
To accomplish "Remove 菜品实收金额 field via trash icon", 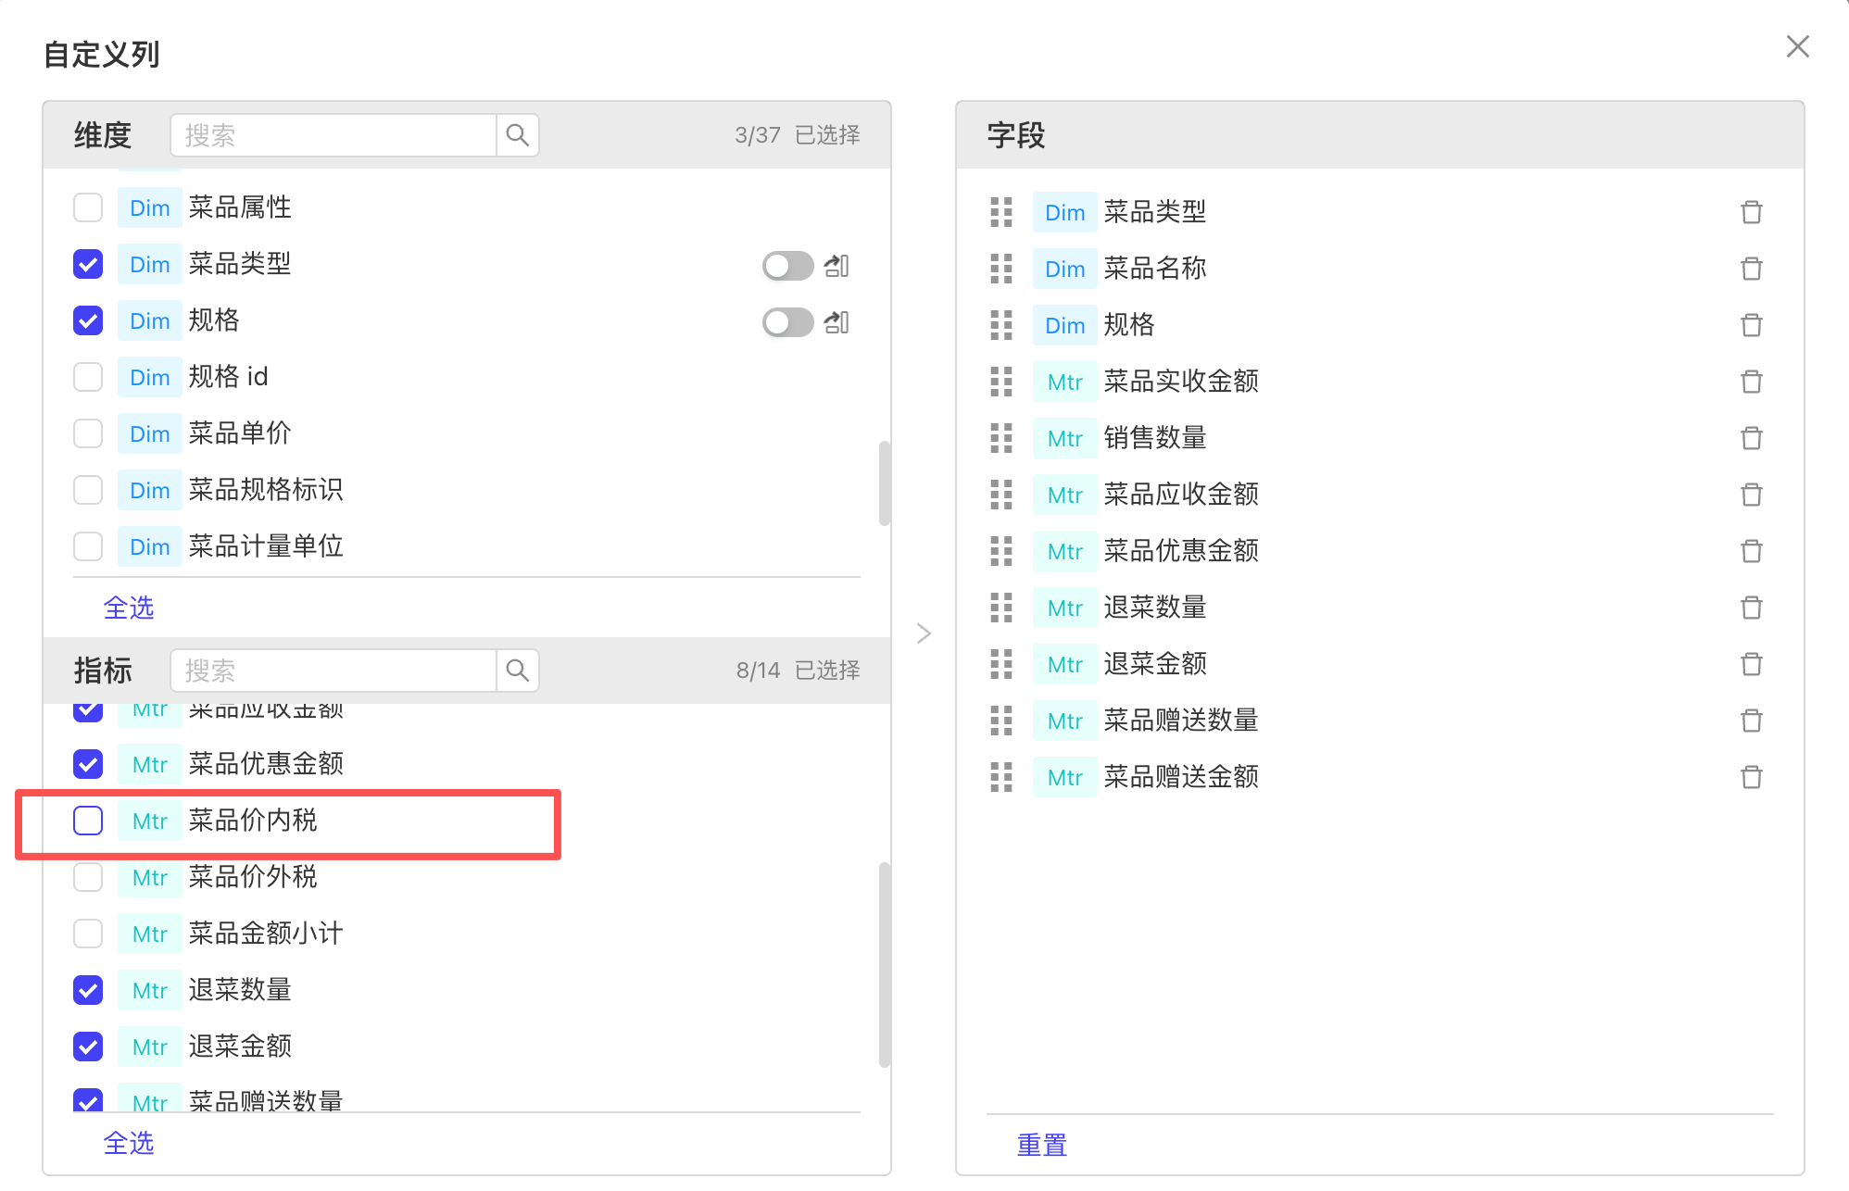I will [1751, 382].
